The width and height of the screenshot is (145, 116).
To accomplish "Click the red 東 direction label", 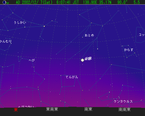I will (16, 110).
